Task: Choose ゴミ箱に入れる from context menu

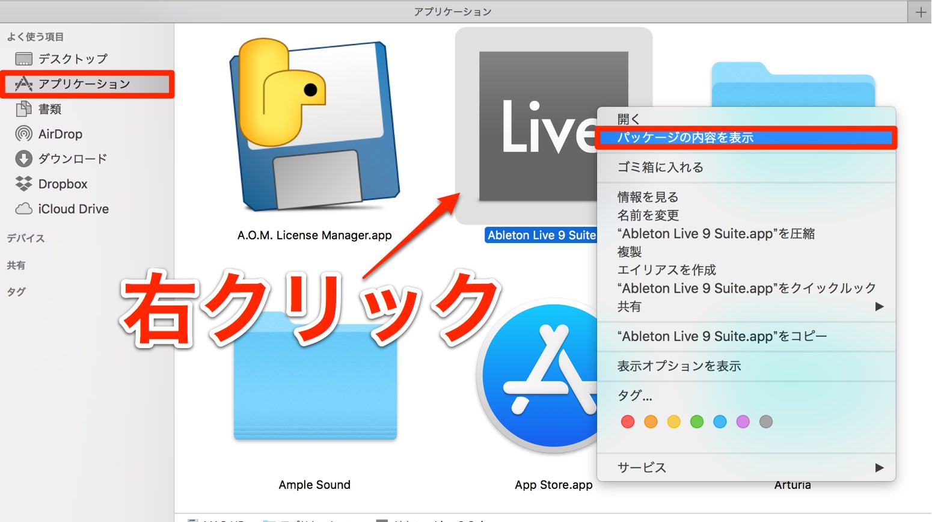Action: [746, 167]
